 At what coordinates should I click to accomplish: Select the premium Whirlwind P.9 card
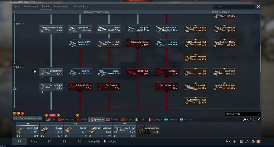click(224, 29)
